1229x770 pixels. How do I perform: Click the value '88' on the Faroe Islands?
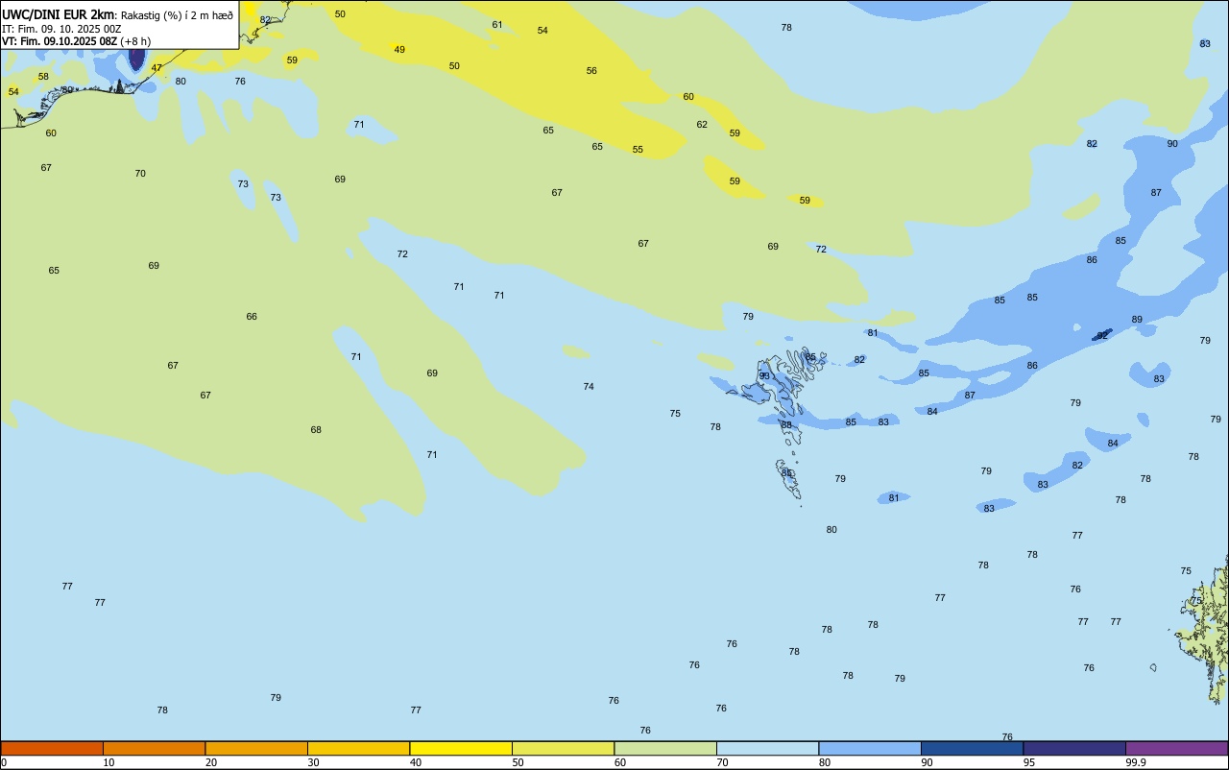point(786,425)
